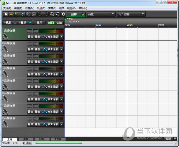This screenshot has height=147, width=179.
Task: Arm track 4 for recording with 录音
Action: point(56,74)
